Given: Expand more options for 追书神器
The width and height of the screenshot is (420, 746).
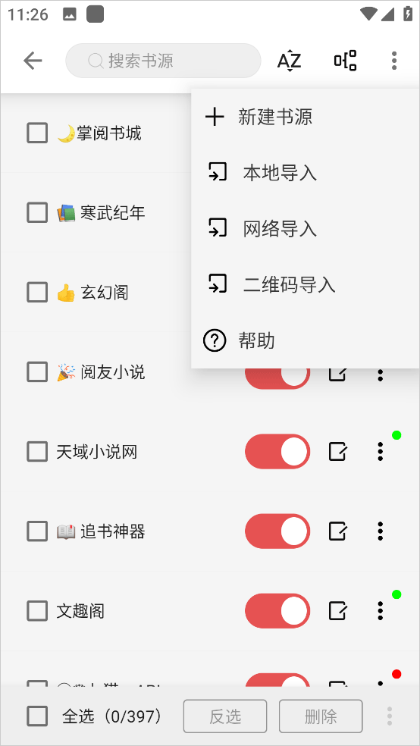Looking at the screenshot, I should 380,531.
